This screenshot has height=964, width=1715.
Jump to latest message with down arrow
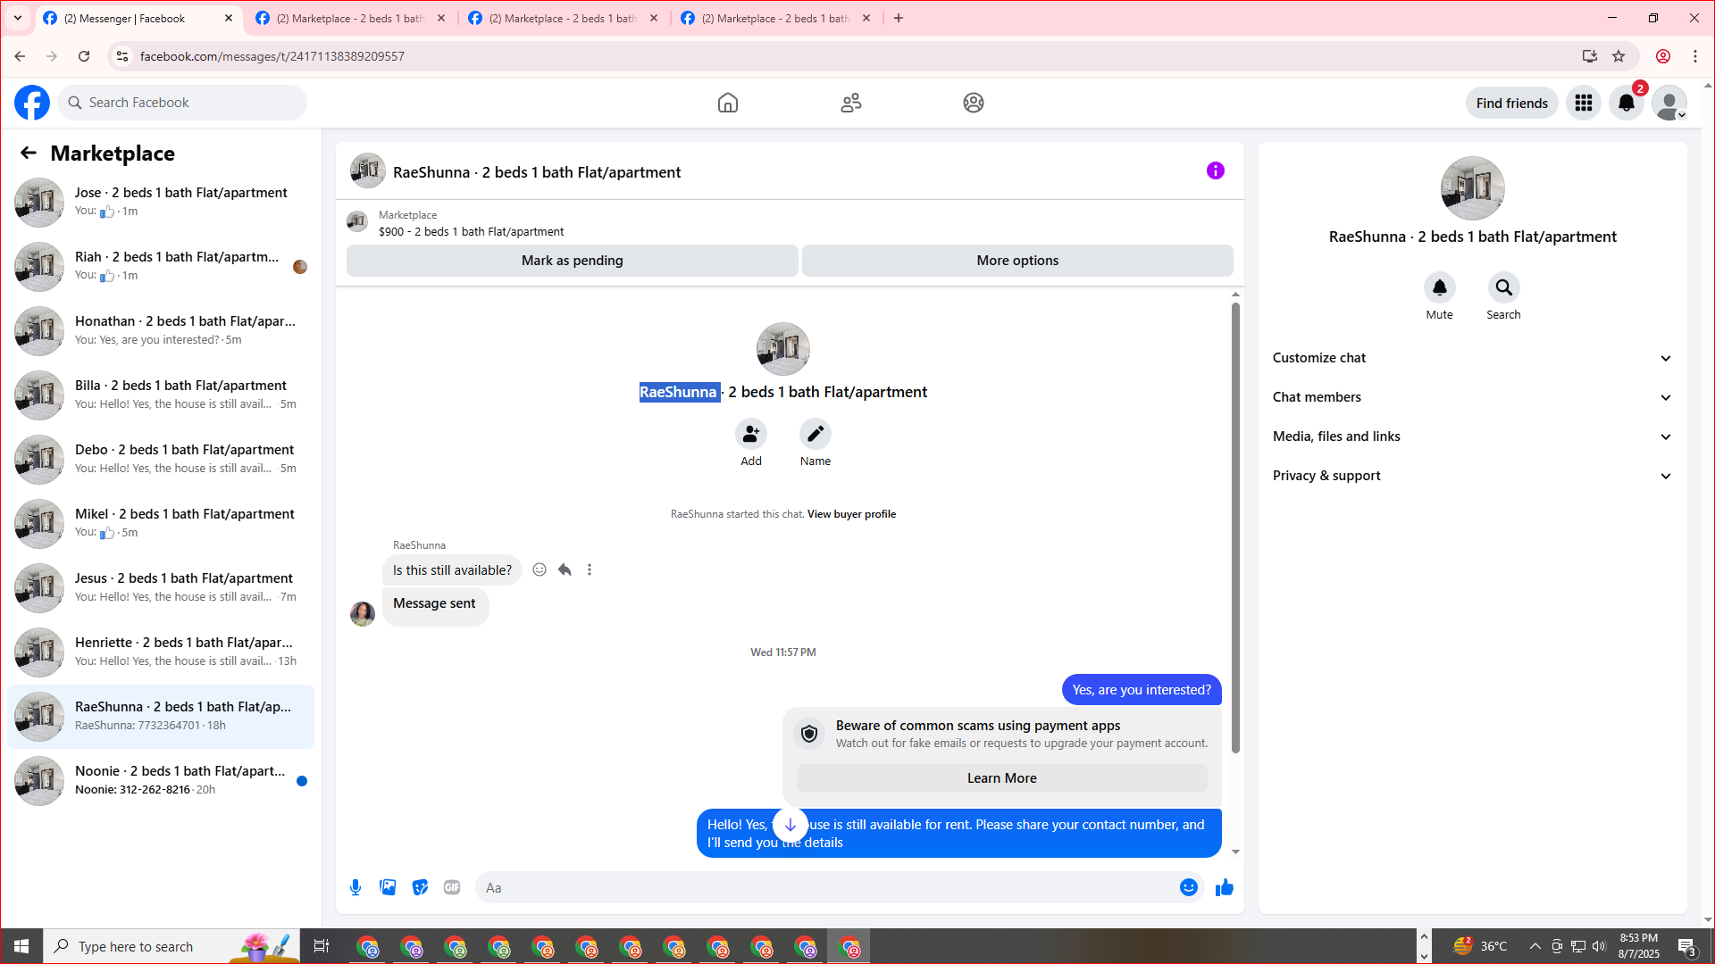791,825
